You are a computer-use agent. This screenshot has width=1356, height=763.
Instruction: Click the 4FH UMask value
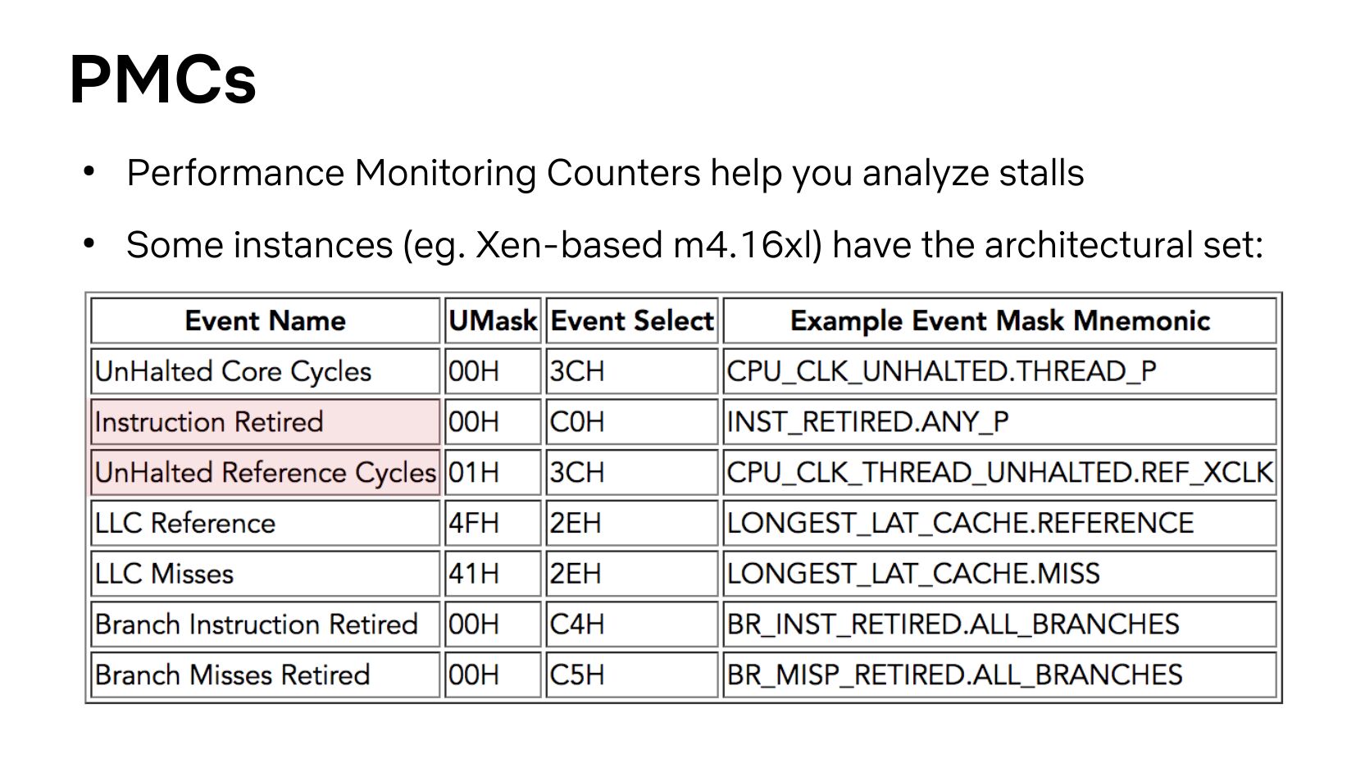tap(474, 523)
